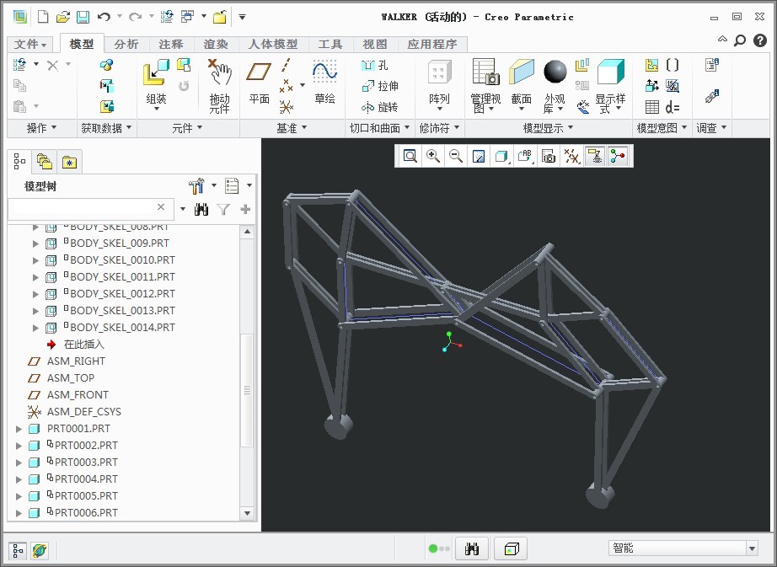Screen dimensions: 777x567
Task: Toggle the spin center display button
Action: coord(618,156)
